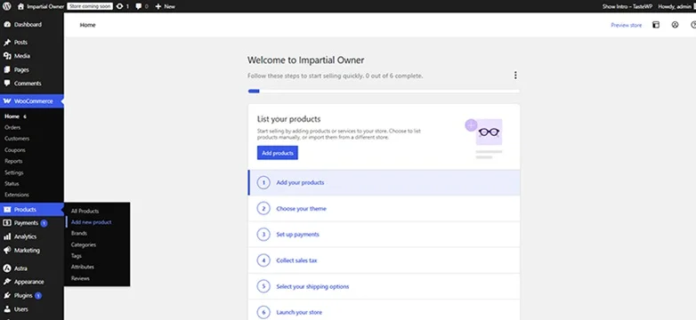The image size is (696, 320).
Task: Click the Analytics bar chart icon
Action: [x=6, y=236]
